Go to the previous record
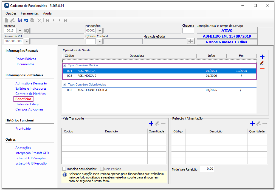 click(53, 20)
